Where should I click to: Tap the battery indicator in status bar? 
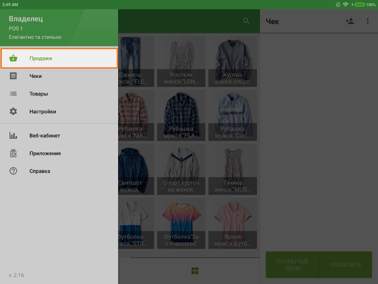[x=360, y=4]
